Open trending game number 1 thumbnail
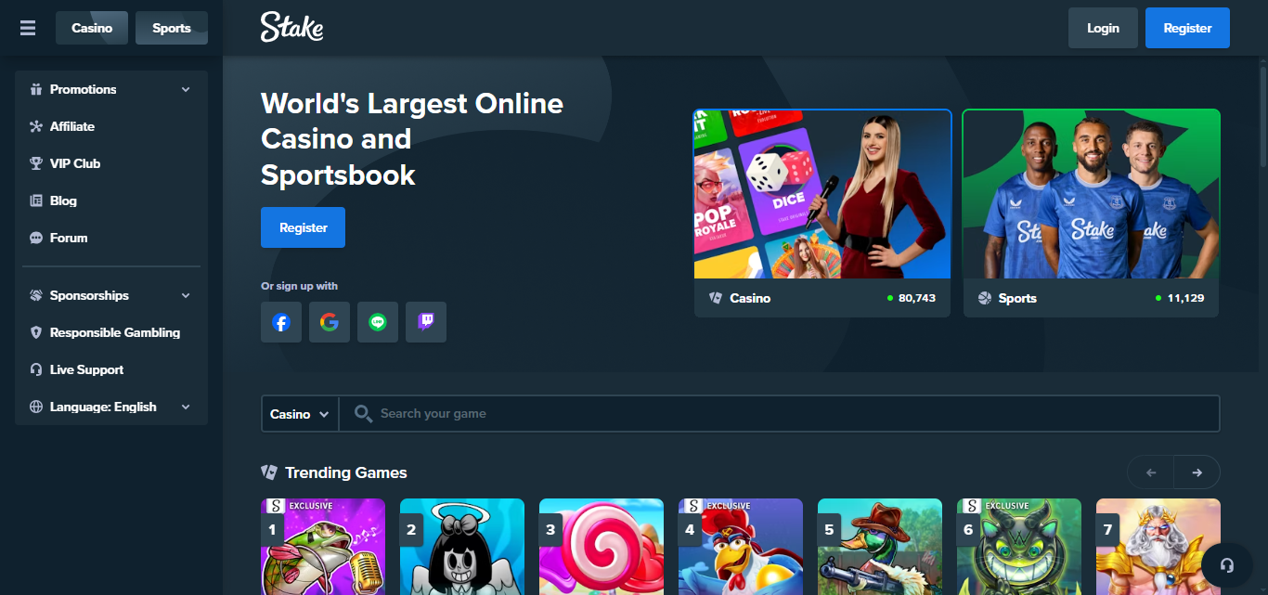Viewport: 1268px width, 595px height. point(323,547)
